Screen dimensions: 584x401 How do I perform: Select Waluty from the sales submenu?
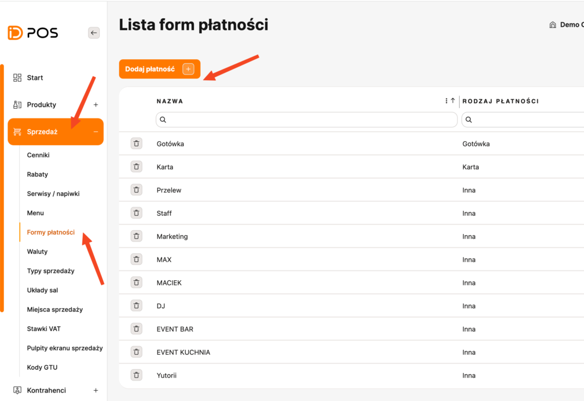(37, 252)
